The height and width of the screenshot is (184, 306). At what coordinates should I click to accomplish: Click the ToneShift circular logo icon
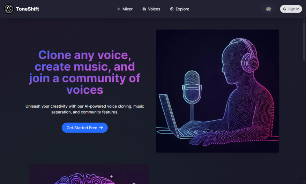(x=9, y=9)
